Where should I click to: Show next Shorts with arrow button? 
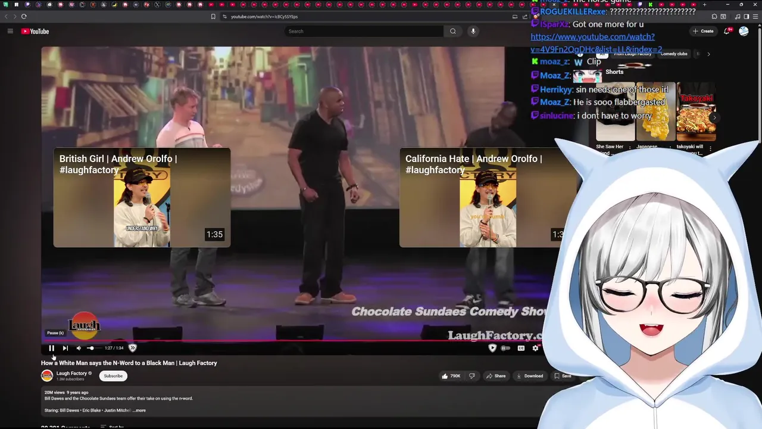714,117
